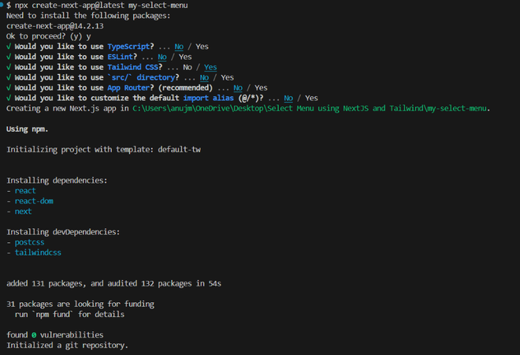Viewport: 520px width, 355px height.
Task: Select underlined No for src/ directory prompt
Action: pyautogui.click(x=203, y=77)
